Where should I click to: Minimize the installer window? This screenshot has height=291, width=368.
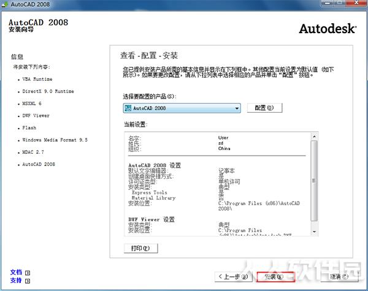pyautogui.click(x=327, y=3)
